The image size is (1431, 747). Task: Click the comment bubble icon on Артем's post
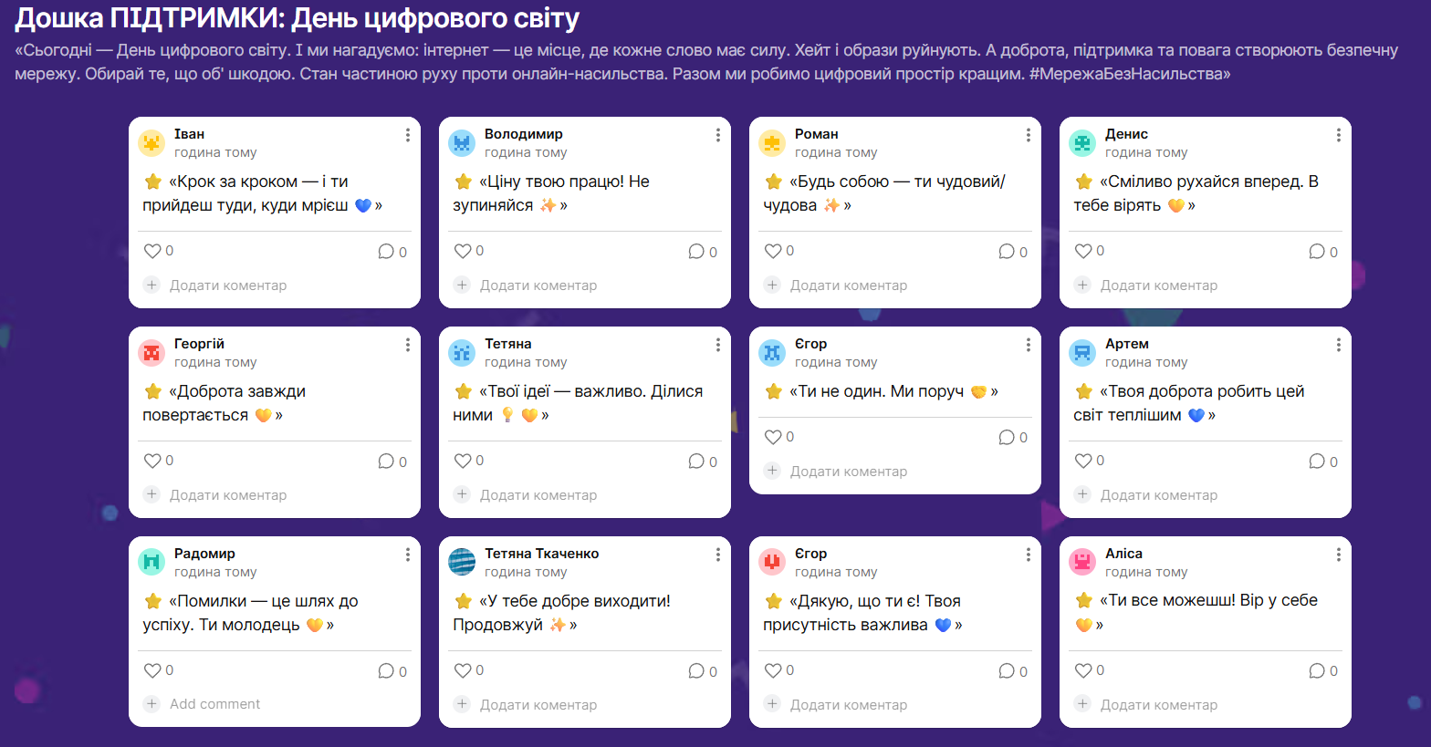pyautogui.click(x=1317, y=461)
